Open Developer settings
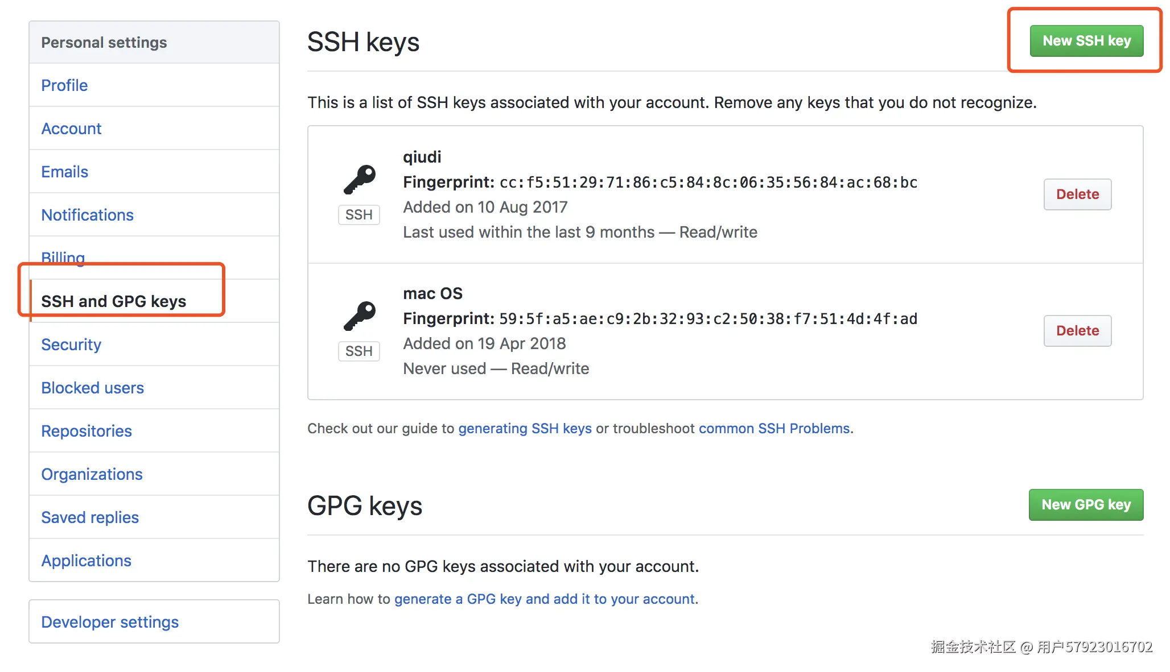Screen dimensions: 1170x672 [x=110, y=622]
